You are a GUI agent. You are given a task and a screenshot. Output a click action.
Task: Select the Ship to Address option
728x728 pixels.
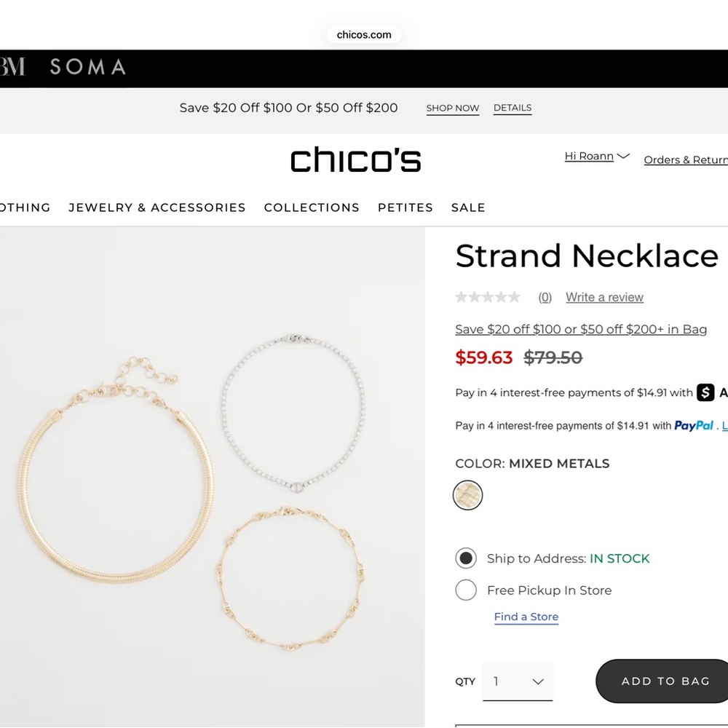pyautogui.click(x=466, y=558)
